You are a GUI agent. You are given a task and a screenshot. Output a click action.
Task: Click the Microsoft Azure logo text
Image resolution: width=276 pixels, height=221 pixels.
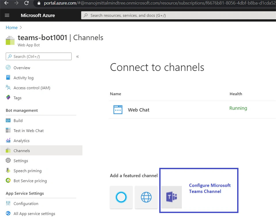click(38, 16)
